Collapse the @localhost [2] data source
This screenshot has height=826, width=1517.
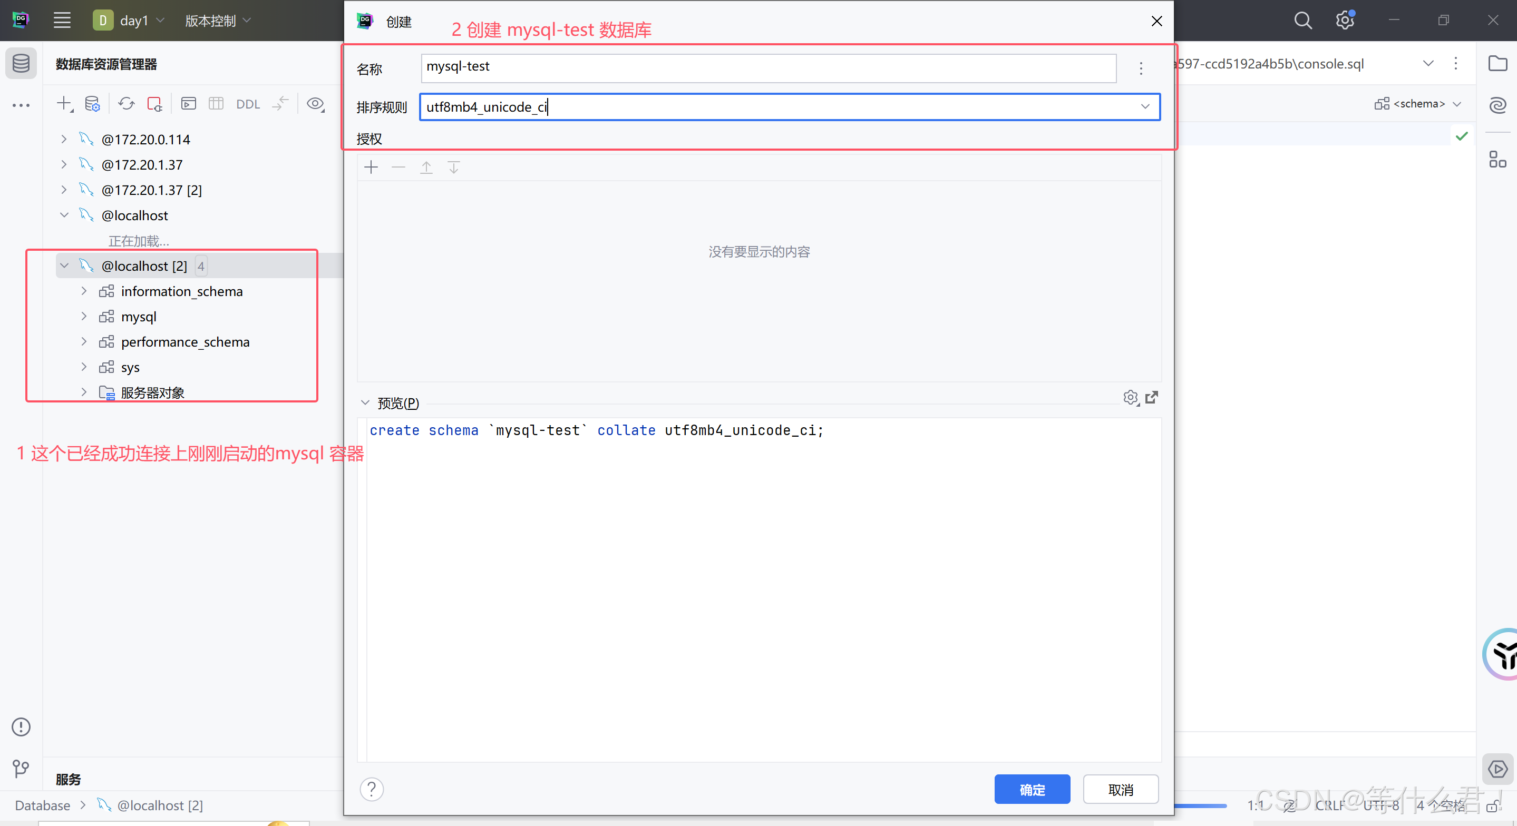(x=64, y=265)
